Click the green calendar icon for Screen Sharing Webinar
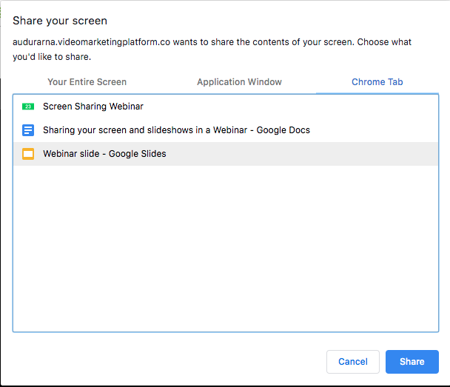This screenshot has width=450, height=387. pyautogui.click(x=28, y=107)
